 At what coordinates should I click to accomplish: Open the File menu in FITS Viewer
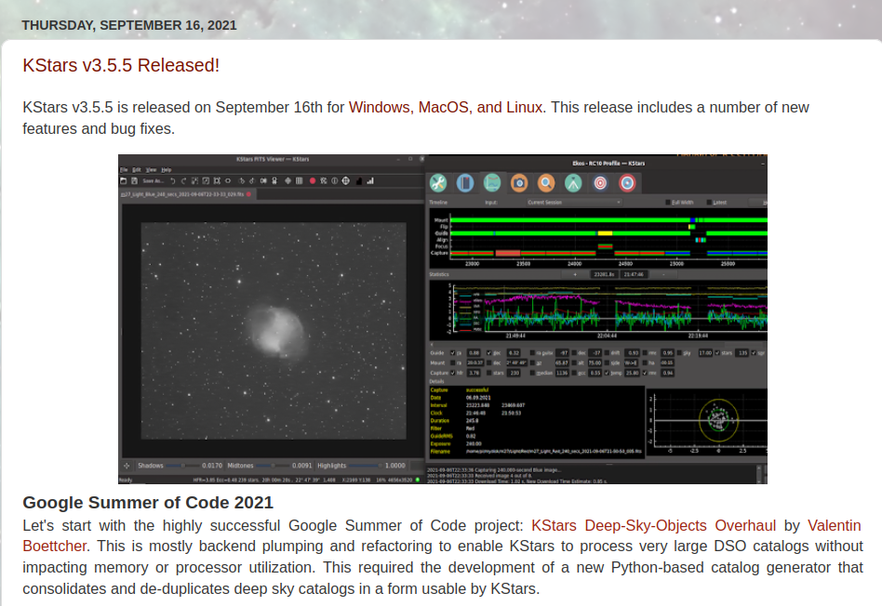pos(124,170)
